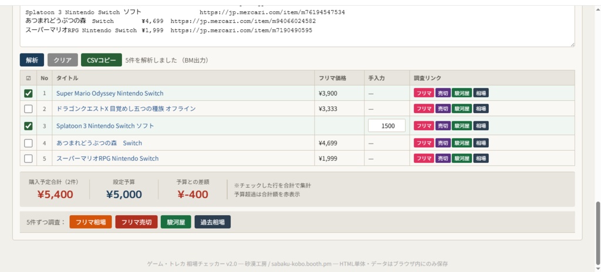This screenshot has width=601, height=272.
Task: Click フリマ tag for あつまれどうぶつの森 row
Action: click(x=424, y=143)
